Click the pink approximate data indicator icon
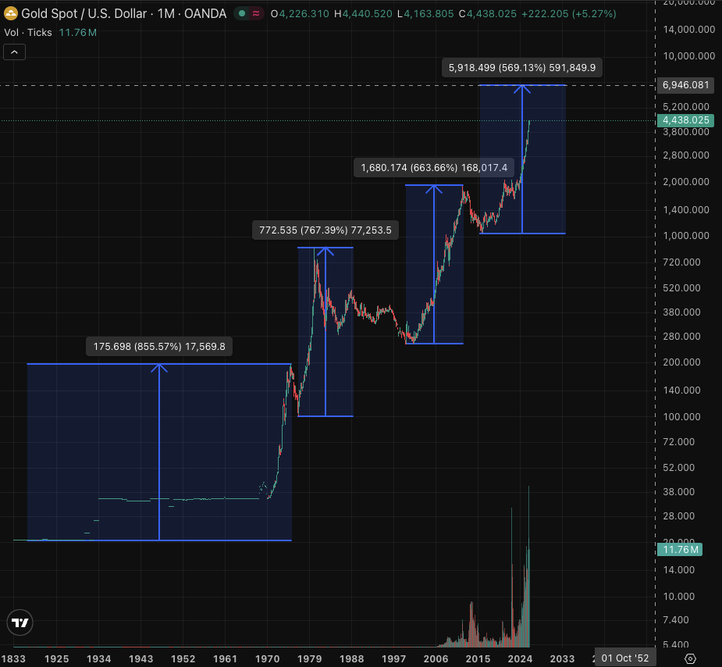Screen dimensions: 722x667 point(257,14)
